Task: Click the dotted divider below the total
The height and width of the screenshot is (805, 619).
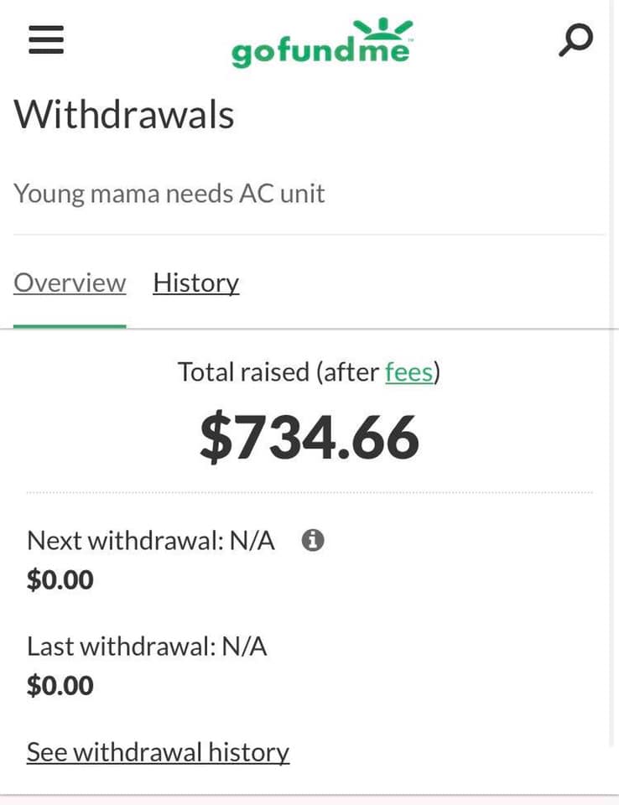Action: pyautogui.click(x=309, y=492)
